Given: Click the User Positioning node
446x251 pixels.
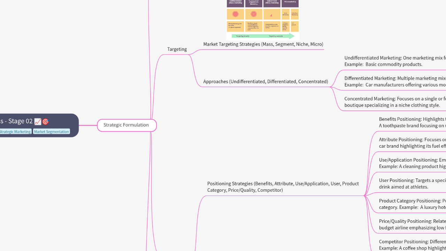Looking at the screenshot, I should pyautogui.click(x=413, y=183).
